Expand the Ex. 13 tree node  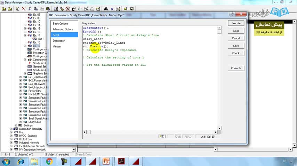(25, 32)
